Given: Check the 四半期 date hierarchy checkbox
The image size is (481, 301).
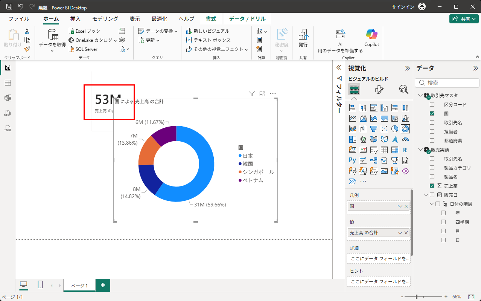Looking at the screenshot, I should [443, 222].
